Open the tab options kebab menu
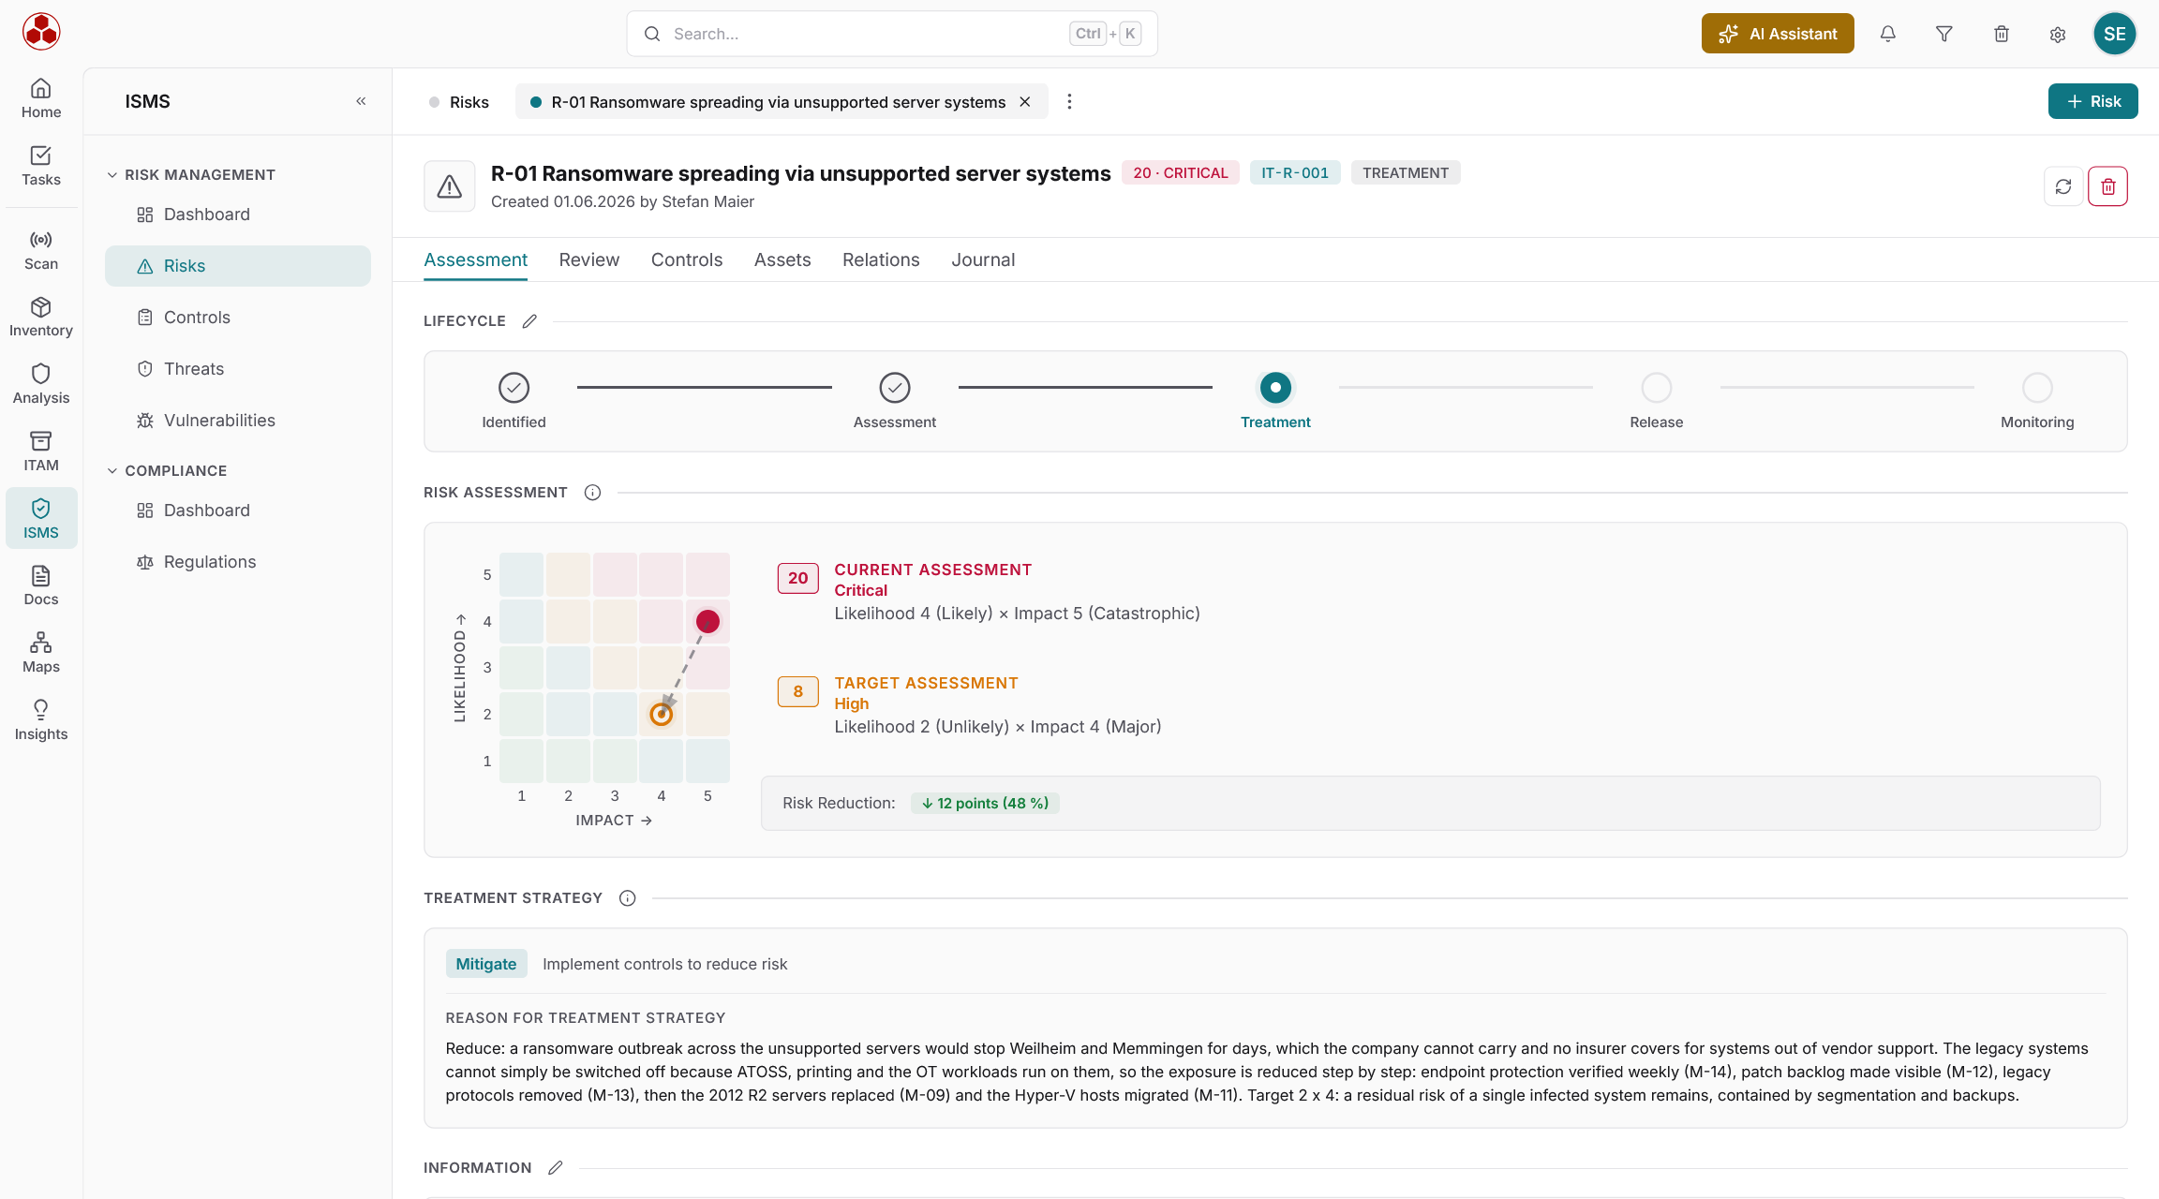2159x1199 pixels. 1069,101
